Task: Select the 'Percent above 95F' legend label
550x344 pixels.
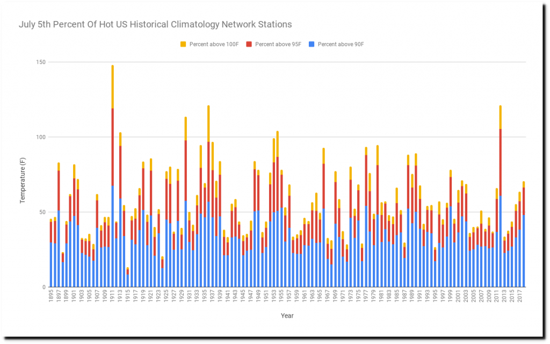Action: (277, 44)
